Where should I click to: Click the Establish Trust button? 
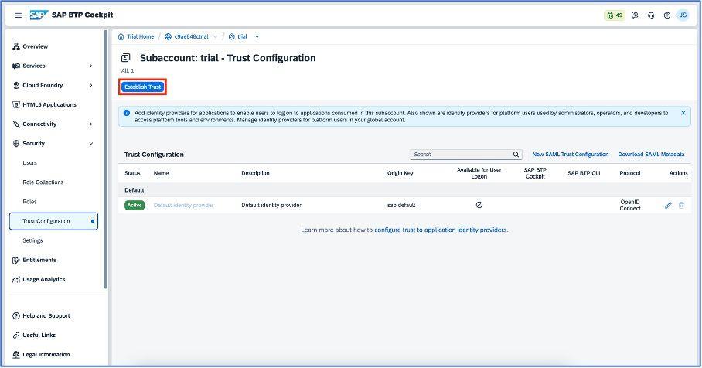[x=143, y=87]
